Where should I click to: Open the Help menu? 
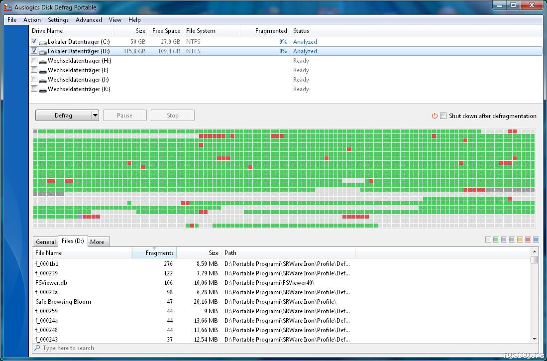pos(135,20)
